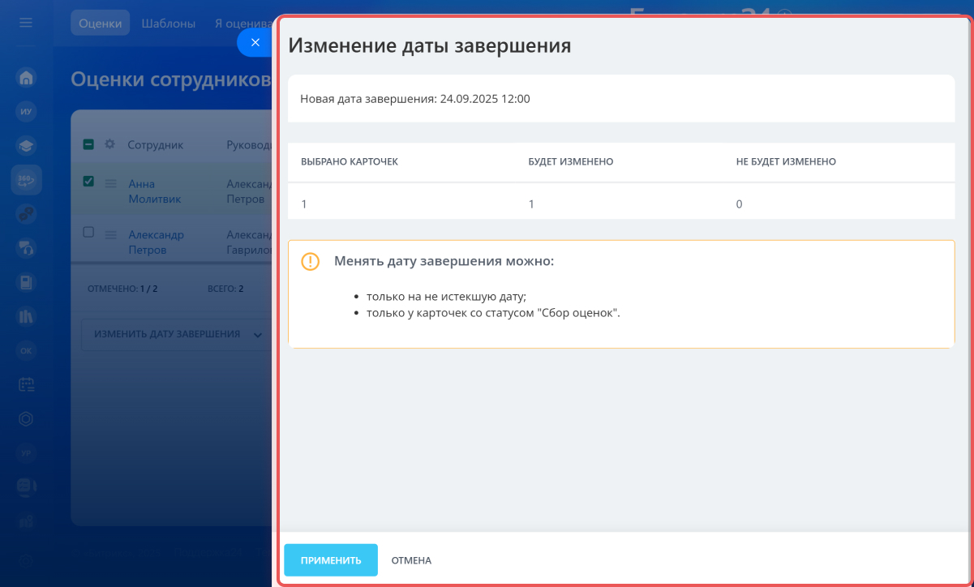The height and width of the screenshot is (587, 974).
Task: Select the 360 assessment sidebar icon
Action: [26, 179]
